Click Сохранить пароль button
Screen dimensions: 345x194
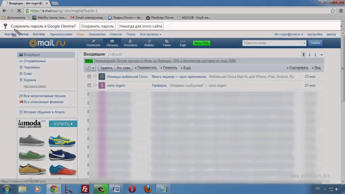coord(98,26)
